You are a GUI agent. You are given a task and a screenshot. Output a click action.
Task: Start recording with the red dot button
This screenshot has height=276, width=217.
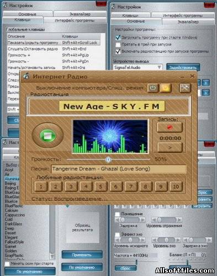coord(170,127)
